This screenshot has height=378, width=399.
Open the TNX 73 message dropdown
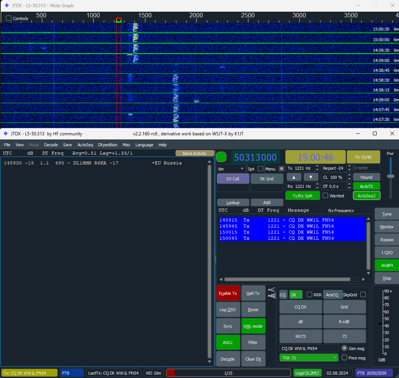[x=309, y=358]
